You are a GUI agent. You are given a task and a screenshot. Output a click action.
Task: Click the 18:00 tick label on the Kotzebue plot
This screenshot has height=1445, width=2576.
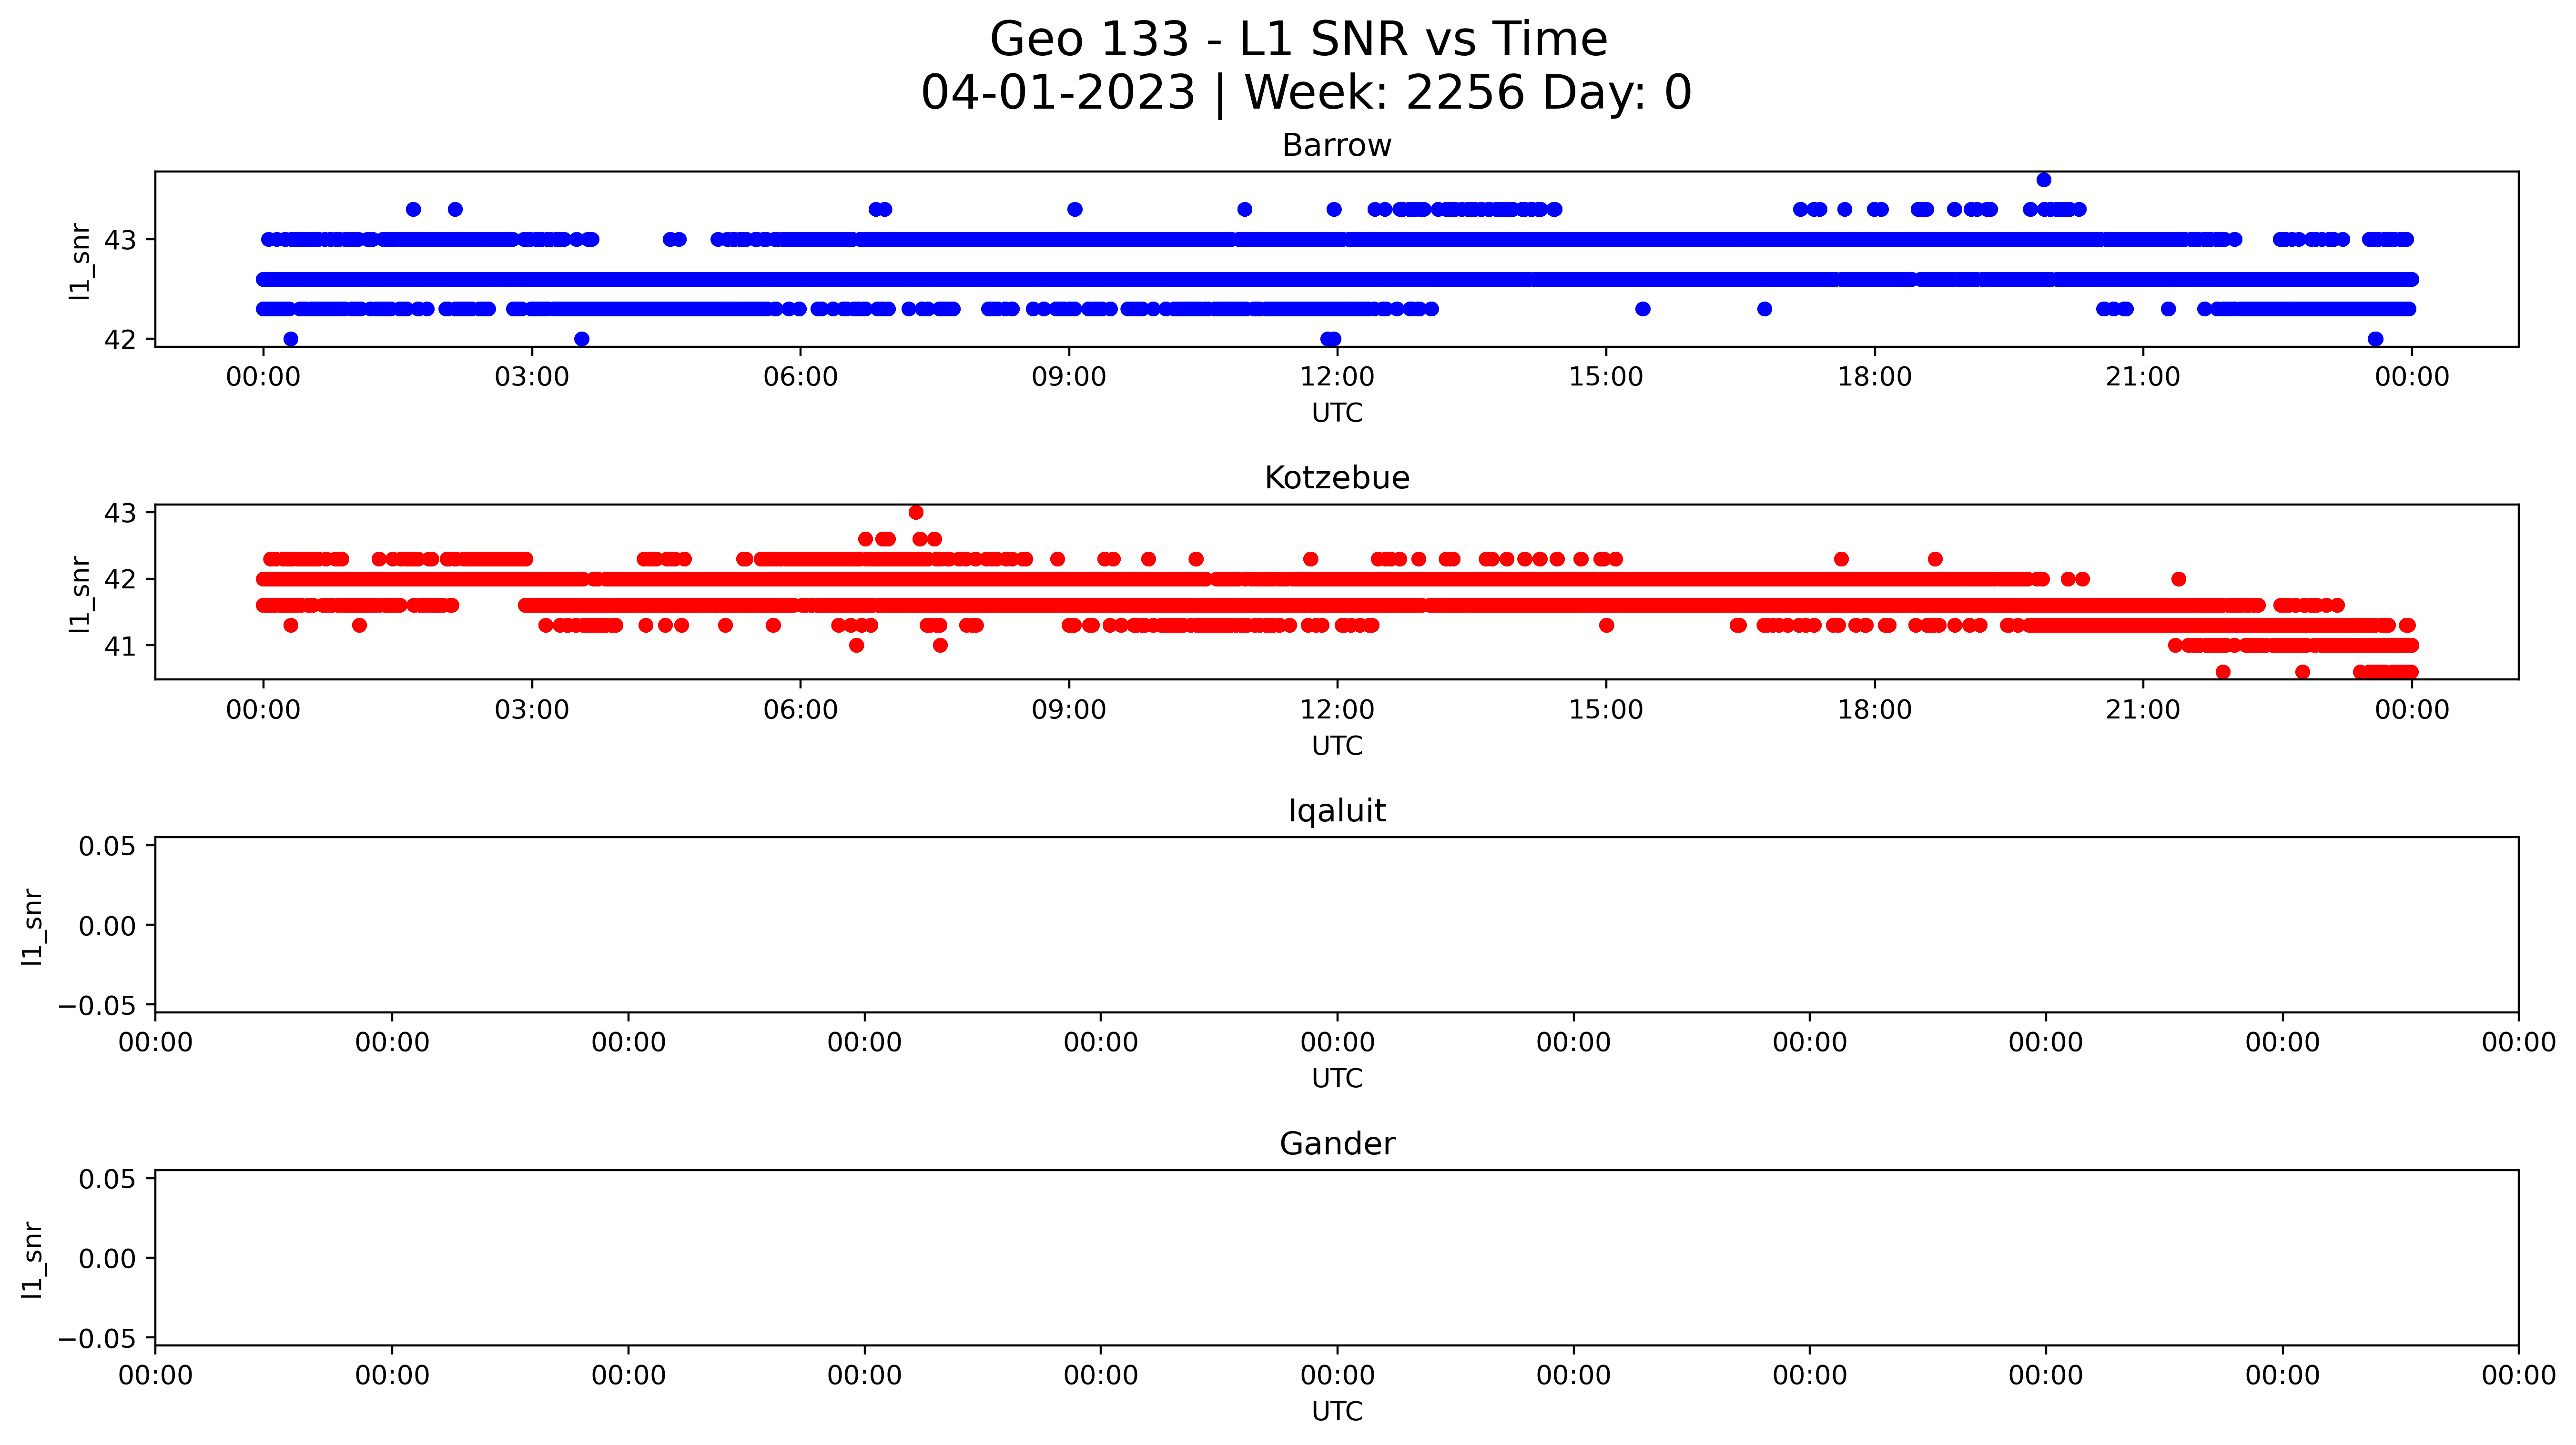(1874, 711)
